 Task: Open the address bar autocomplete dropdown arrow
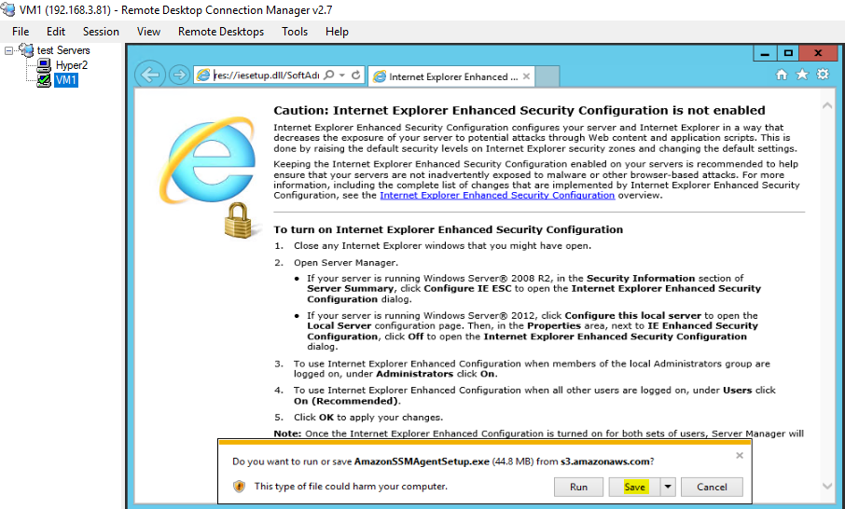point(342,75)
